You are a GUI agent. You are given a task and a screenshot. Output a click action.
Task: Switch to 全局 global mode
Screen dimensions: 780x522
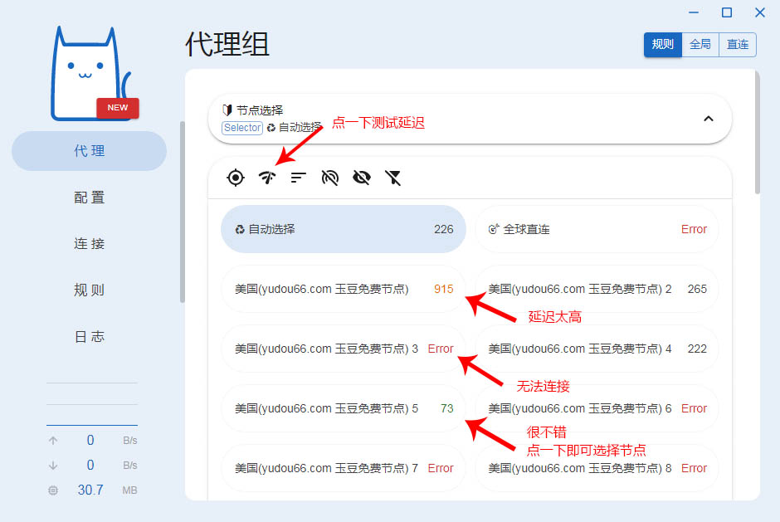700,45
